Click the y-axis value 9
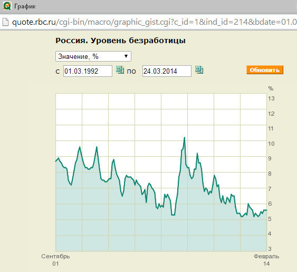The height and width of the screenshot is (272, 297). click(x=270, y=159)
